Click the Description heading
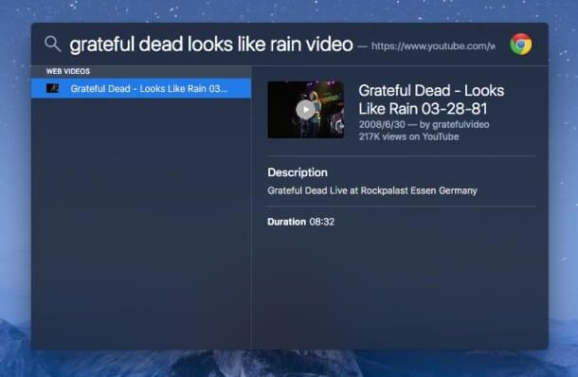The width and height of the screenshot is (578, 377). point(298,172)
